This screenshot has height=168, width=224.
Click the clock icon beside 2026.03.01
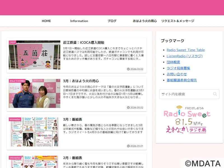click(x=128, y=146)
